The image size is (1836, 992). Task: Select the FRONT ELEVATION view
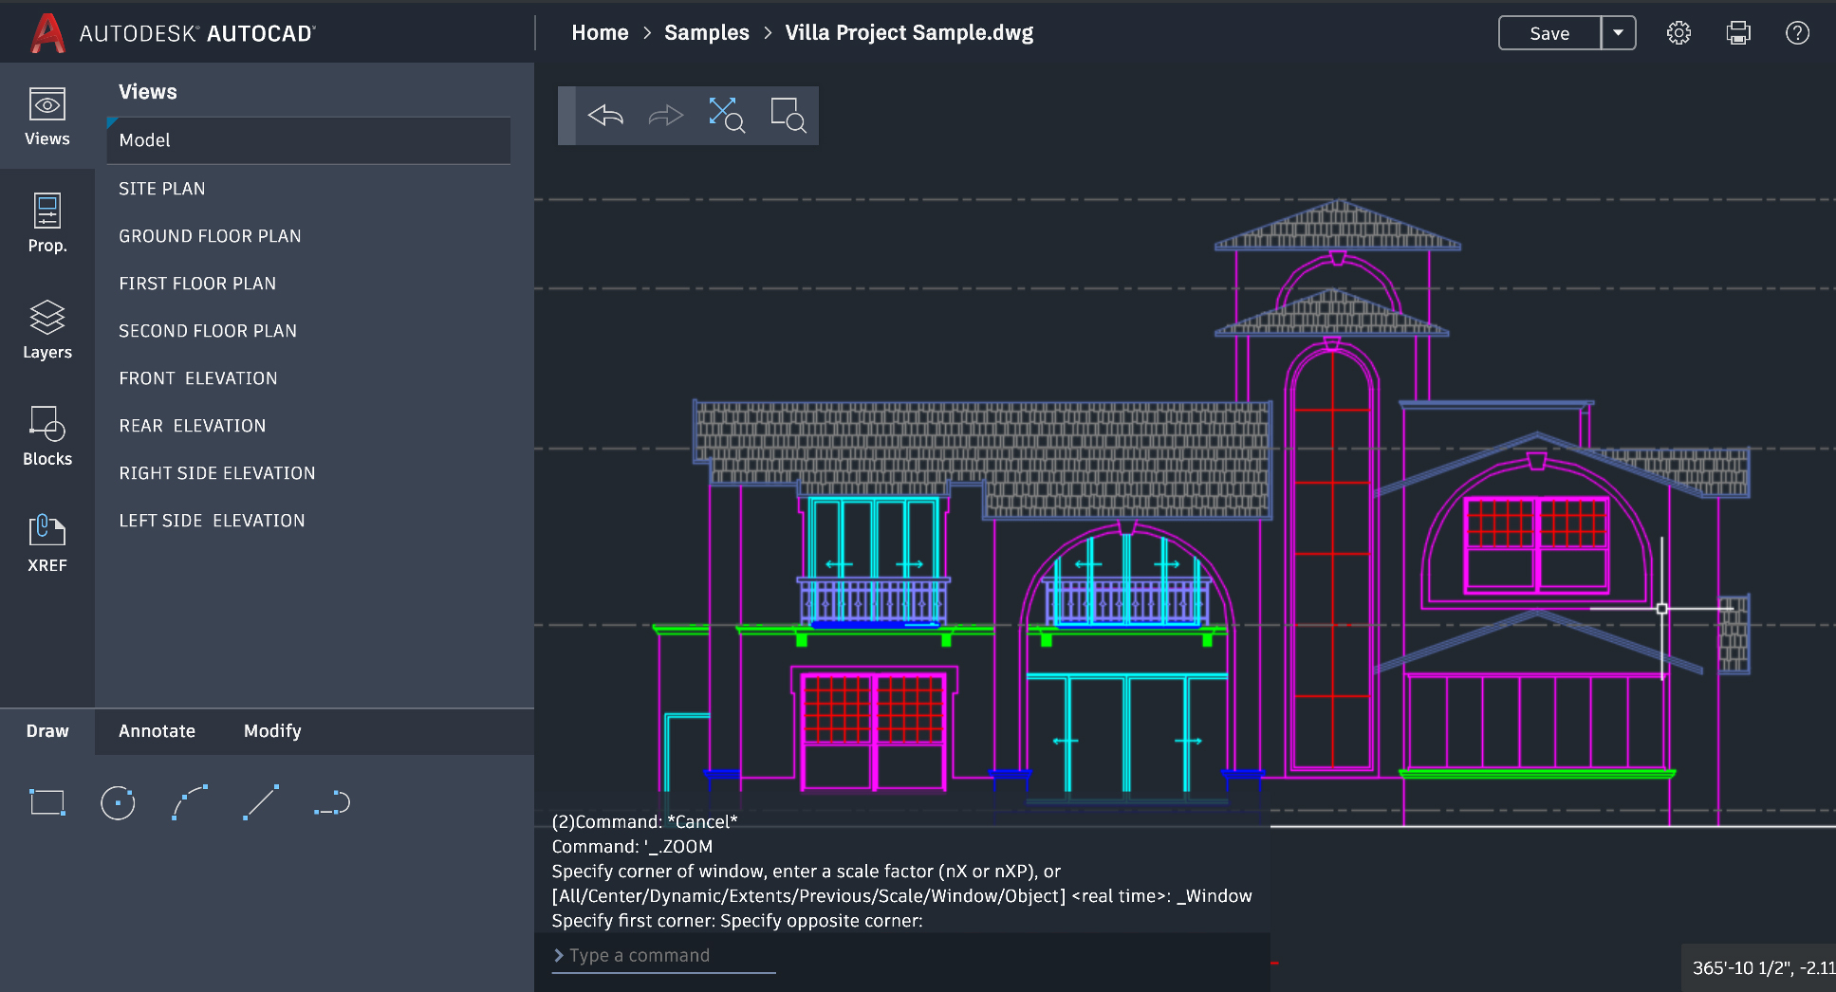click(x=198, y=378)
